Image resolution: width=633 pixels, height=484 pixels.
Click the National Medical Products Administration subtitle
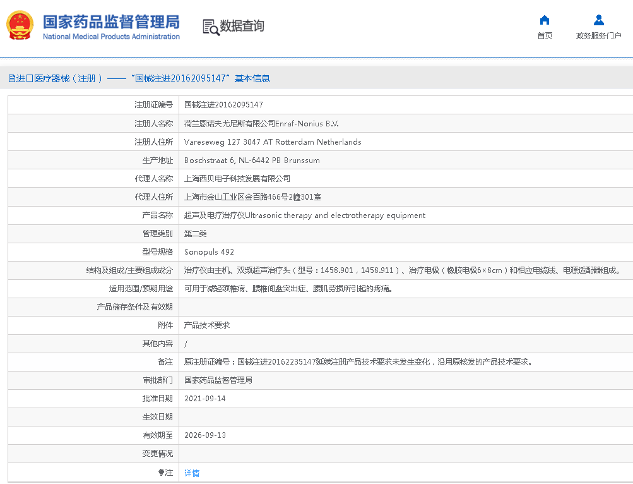pos(111,37)
